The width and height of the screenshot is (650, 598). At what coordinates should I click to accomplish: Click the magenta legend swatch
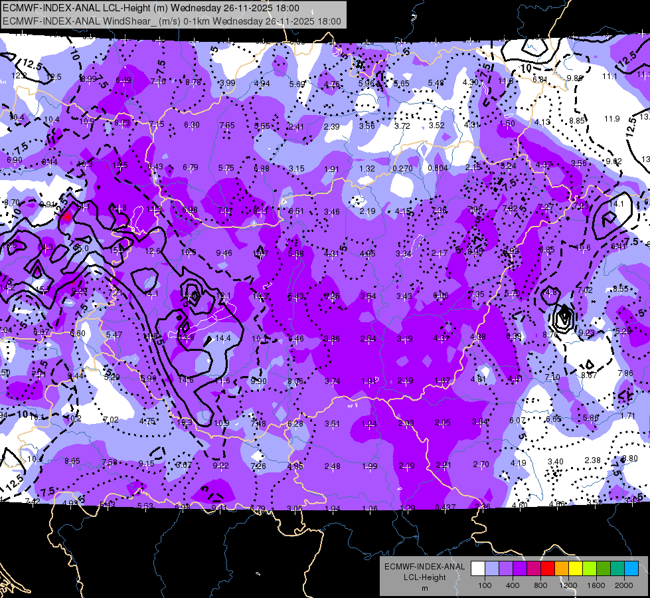coord(534,568)
